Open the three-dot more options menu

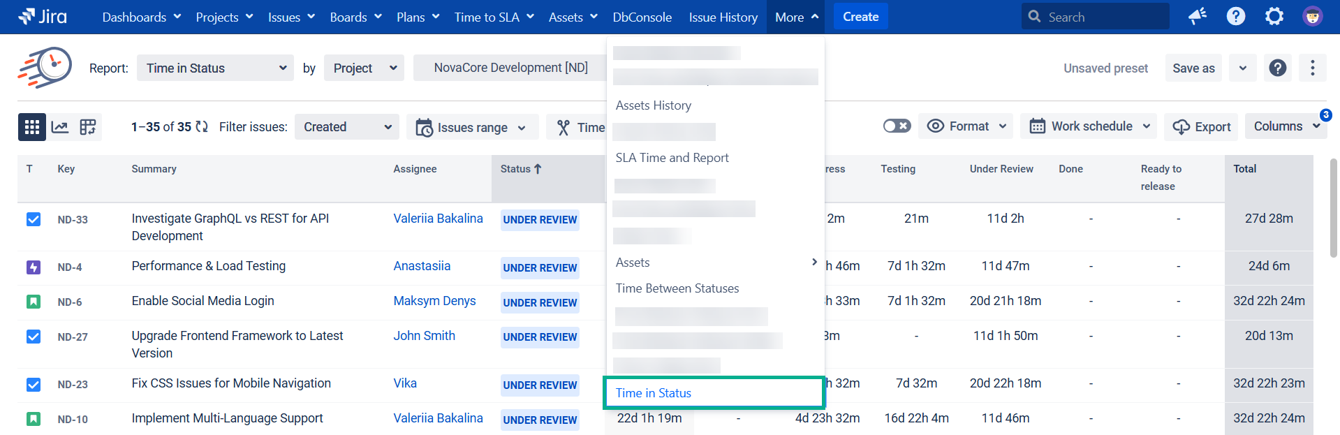point(1313,68)
